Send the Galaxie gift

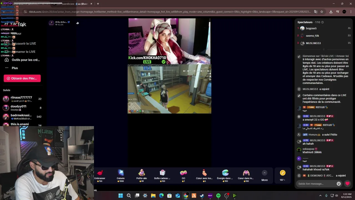click(121, 176)
